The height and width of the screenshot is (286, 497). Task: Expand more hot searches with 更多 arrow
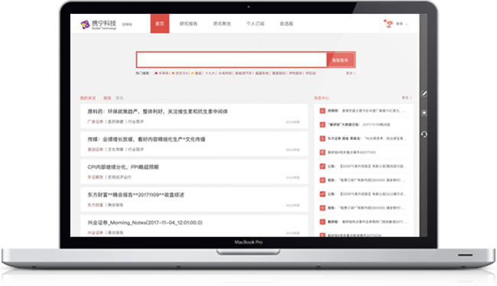coord(350,73)
